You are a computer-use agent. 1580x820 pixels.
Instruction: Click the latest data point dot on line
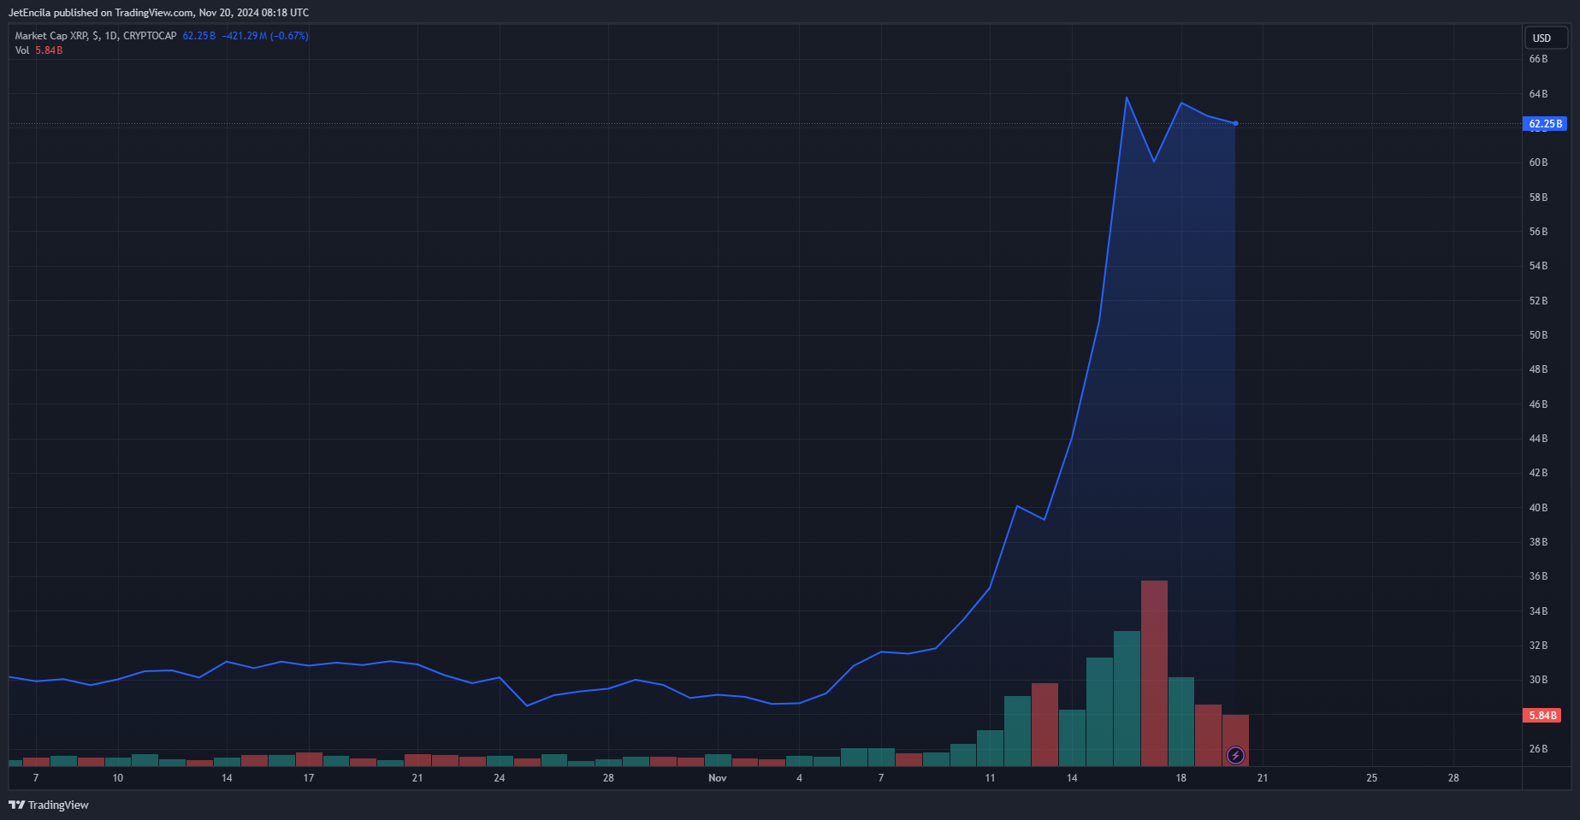pyautogui.click(x=1235, y=124)
